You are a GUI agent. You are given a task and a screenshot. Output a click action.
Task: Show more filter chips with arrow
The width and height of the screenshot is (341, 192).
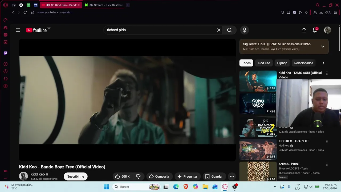(x=323, y=63)
